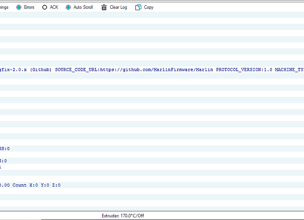Image resolution: width=304 pixels, height=220 pixels.
Task: Select the log line ending SS:0
Action: (4, 149)
